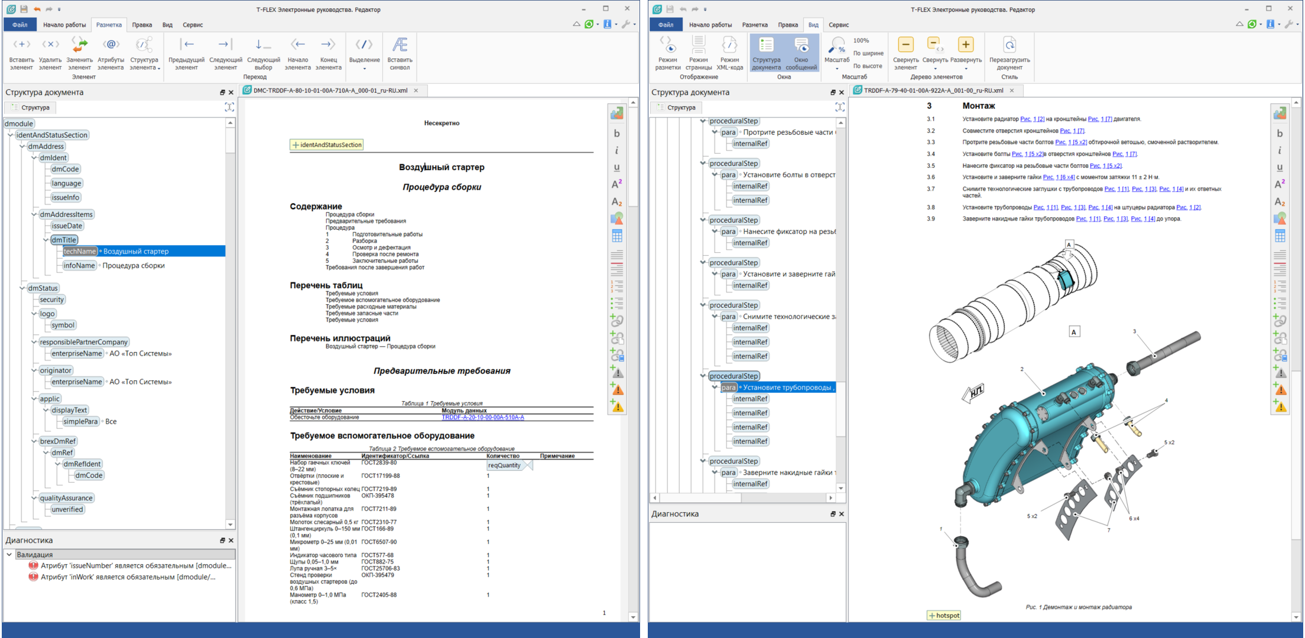Collapse dmAddressItems node in left tree
1305x638 pixels.
click(34, 214)
